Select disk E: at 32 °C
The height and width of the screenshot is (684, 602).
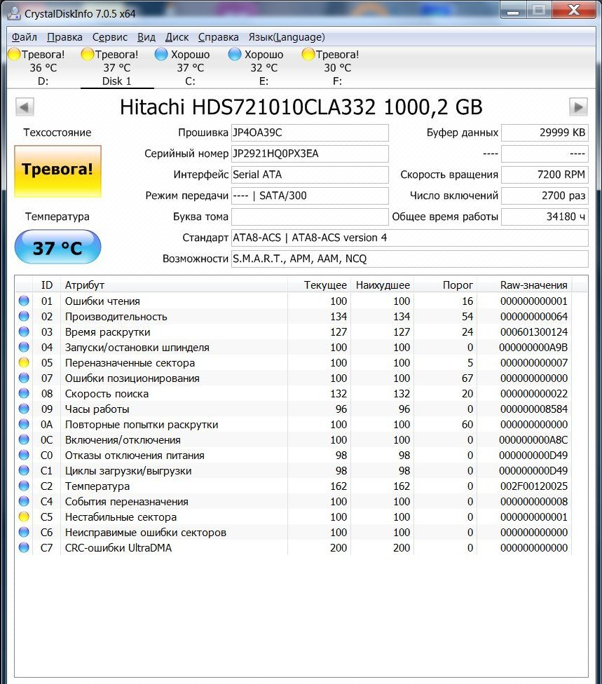tap(264, 67)
